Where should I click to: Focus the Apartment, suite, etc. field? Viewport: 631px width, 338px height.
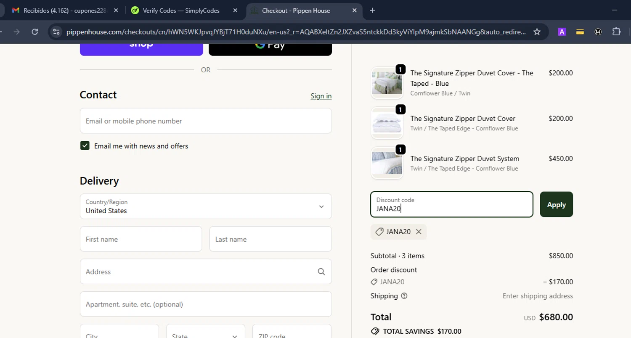206,304
